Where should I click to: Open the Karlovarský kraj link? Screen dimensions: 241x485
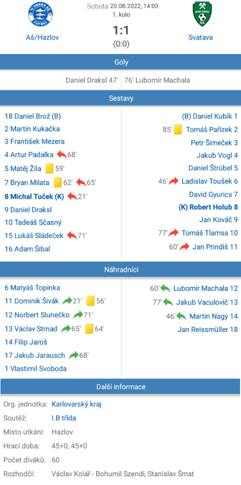(x=76, y=404)
